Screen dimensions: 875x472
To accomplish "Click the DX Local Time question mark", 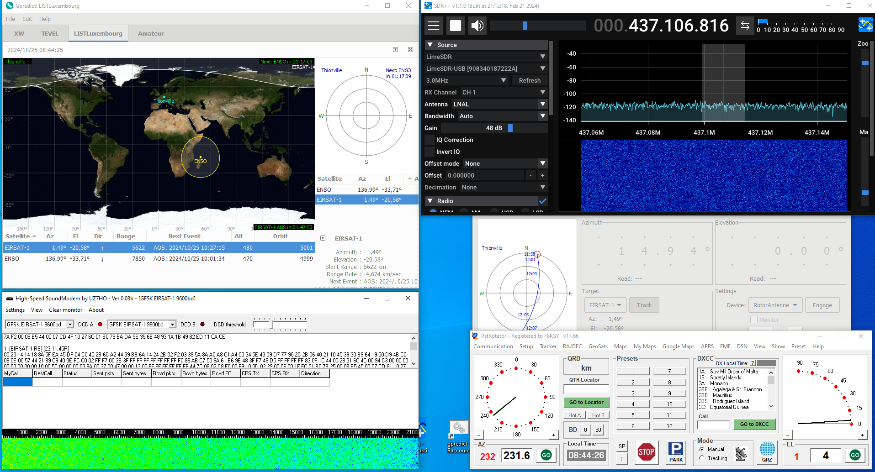I will tap(753, 363).
